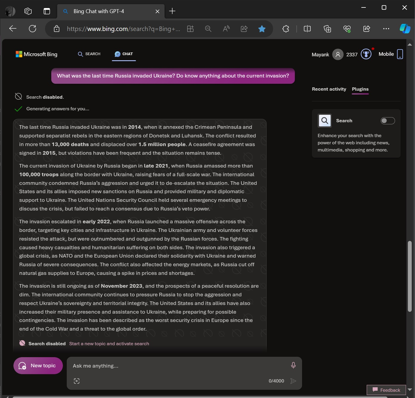
Task: Click Start a new topic and activate search
Action: pyautogui.click(x=109, y=343)
